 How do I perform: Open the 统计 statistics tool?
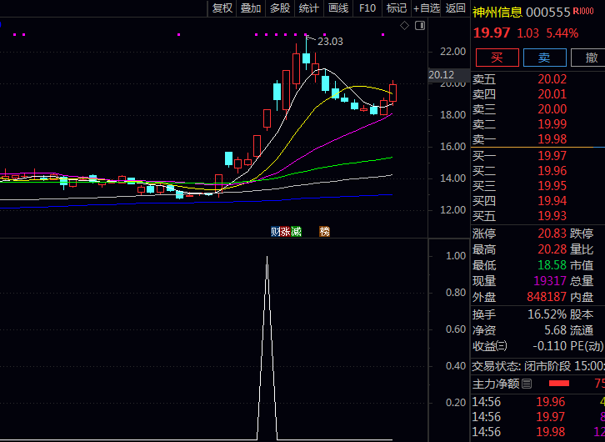coord(309,8)
